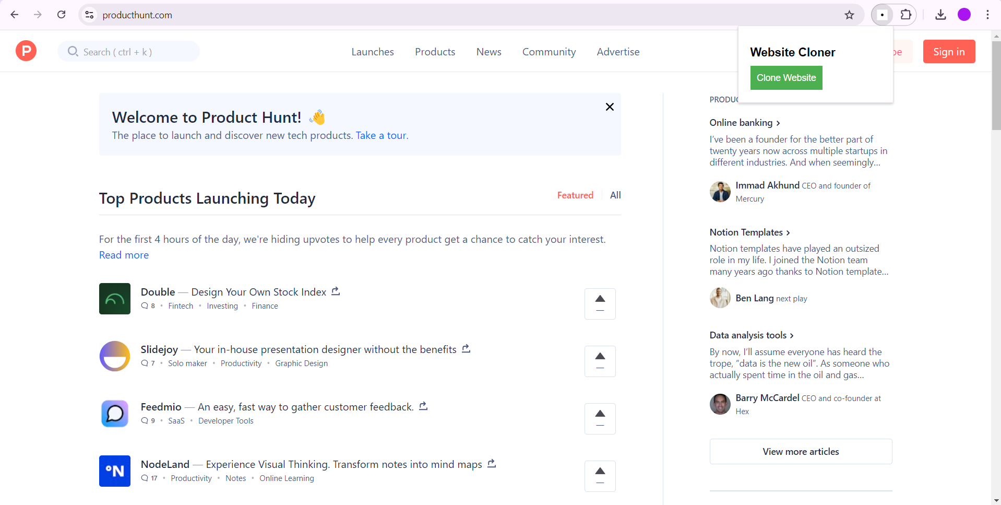Open the News menu
This screenshot has width=1001, height=505.
[489, 52]
